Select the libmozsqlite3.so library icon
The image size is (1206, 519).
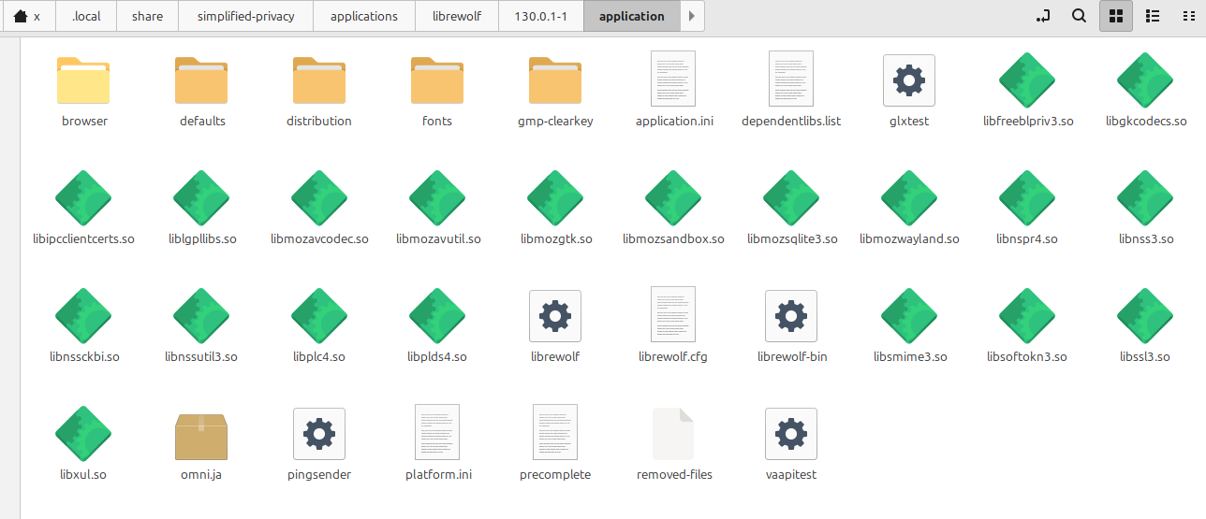(791, 197)
